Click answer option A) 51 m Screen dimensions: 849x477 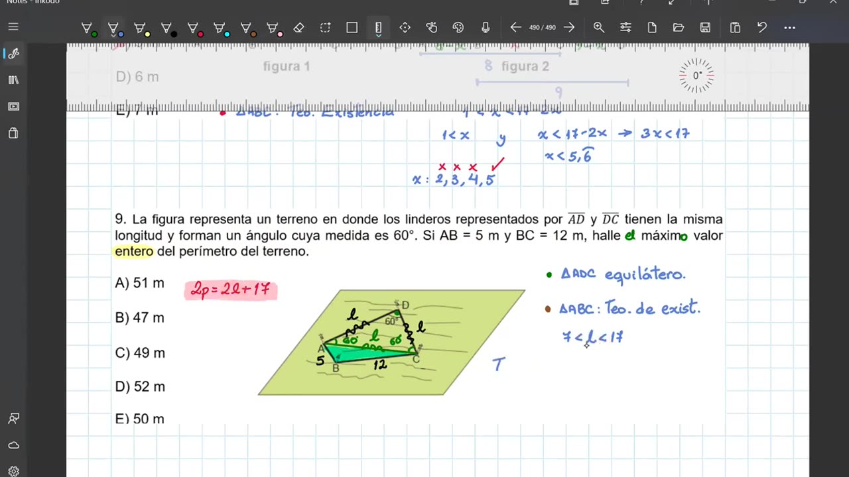point(139,283)
